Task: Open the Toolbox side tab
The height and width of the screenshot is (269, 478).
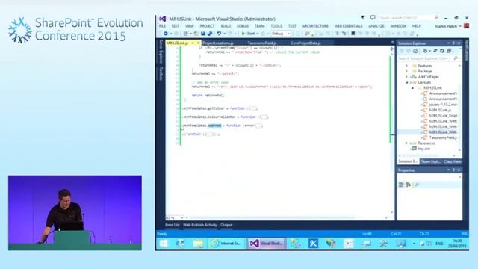Action: [x=161, y=73]
